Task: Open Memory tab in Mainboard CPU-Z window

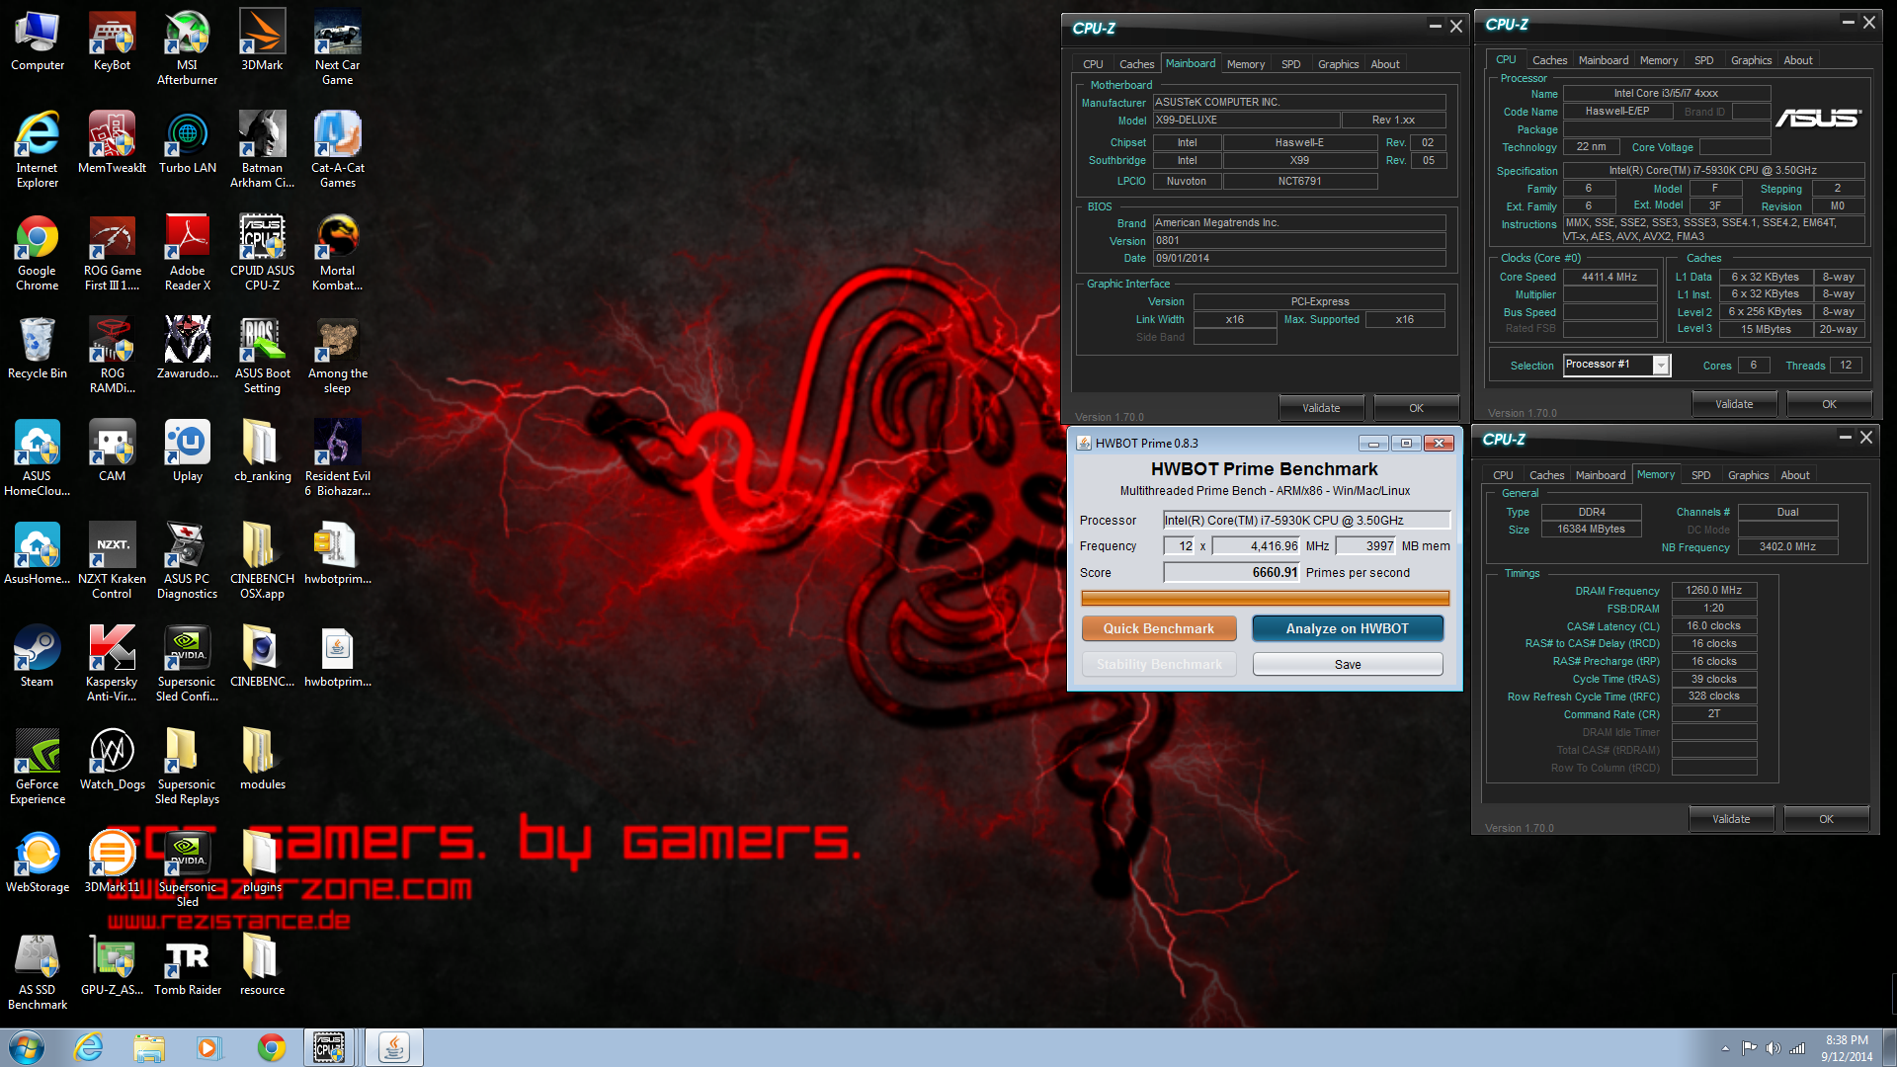Action: (x=1245, y=64)
